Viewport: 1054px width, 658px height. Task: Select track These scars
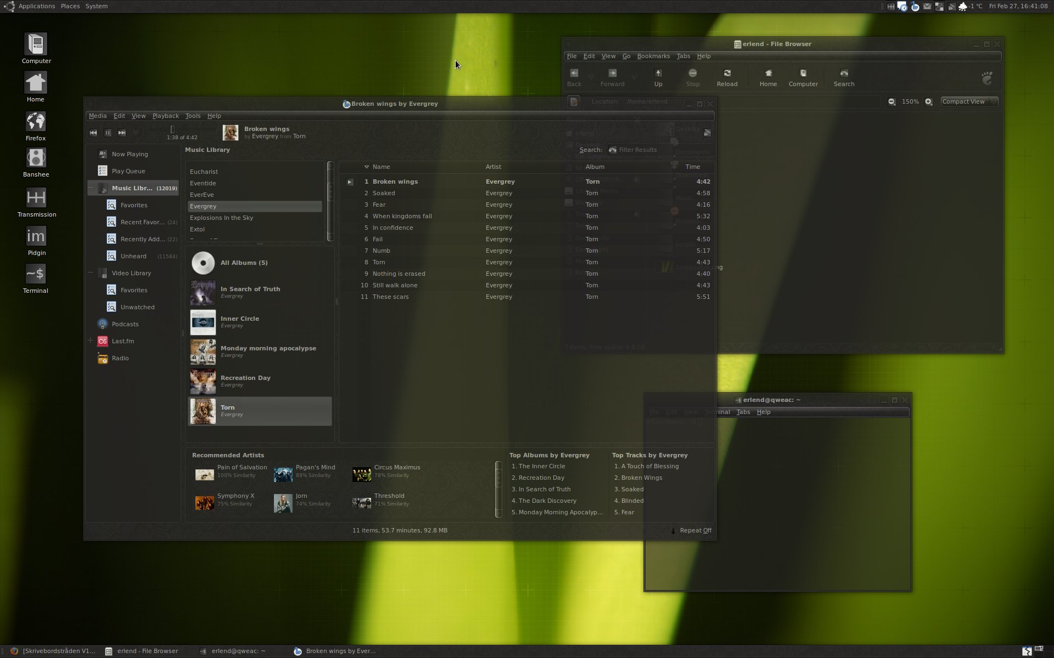[527, 297]
